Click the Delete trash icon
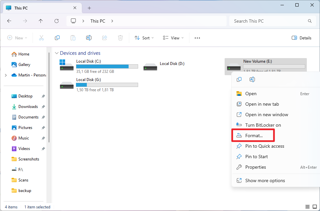 tap(120, 38)
